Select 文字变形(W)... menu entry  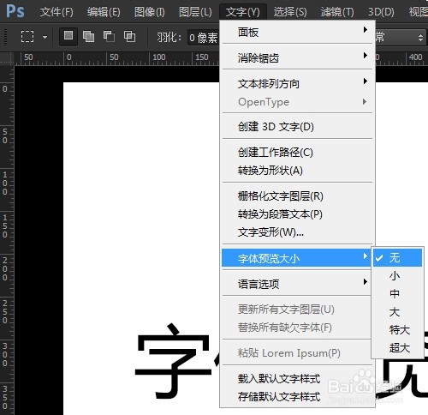coord(297,232)
